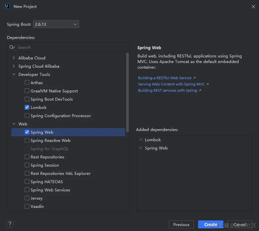Viewport: 259px width, 231px height.
Task: Click the Spring Cloud Alibaba label
Action: pyautogui.click(x=39, y=66)
